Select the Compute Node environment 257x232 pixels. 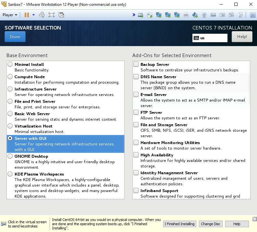[10, 77]
